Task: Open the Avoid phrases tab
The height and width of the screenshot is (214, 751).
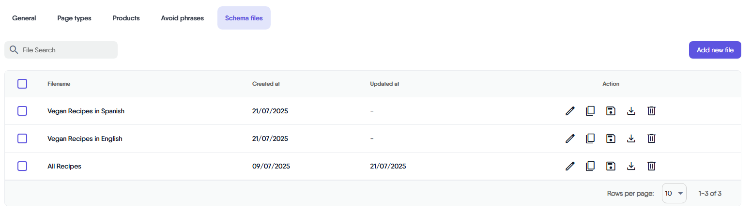Action: [182, 18]
